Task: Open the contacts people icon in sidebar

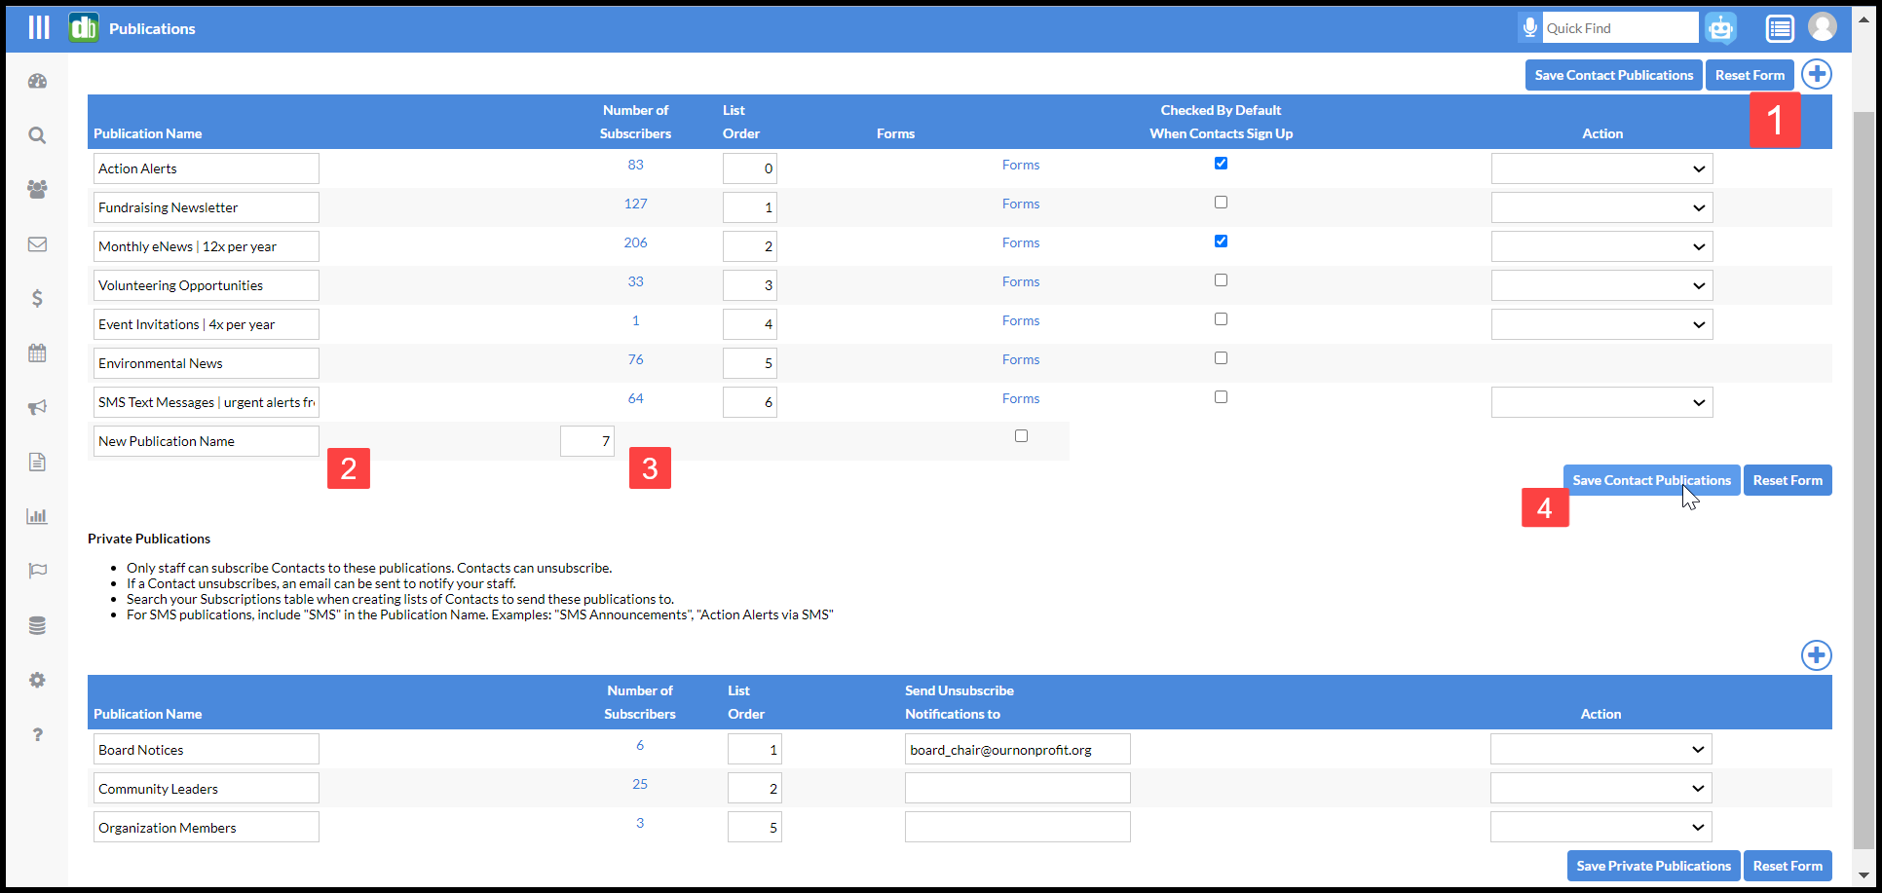Action: pos(37,190)
